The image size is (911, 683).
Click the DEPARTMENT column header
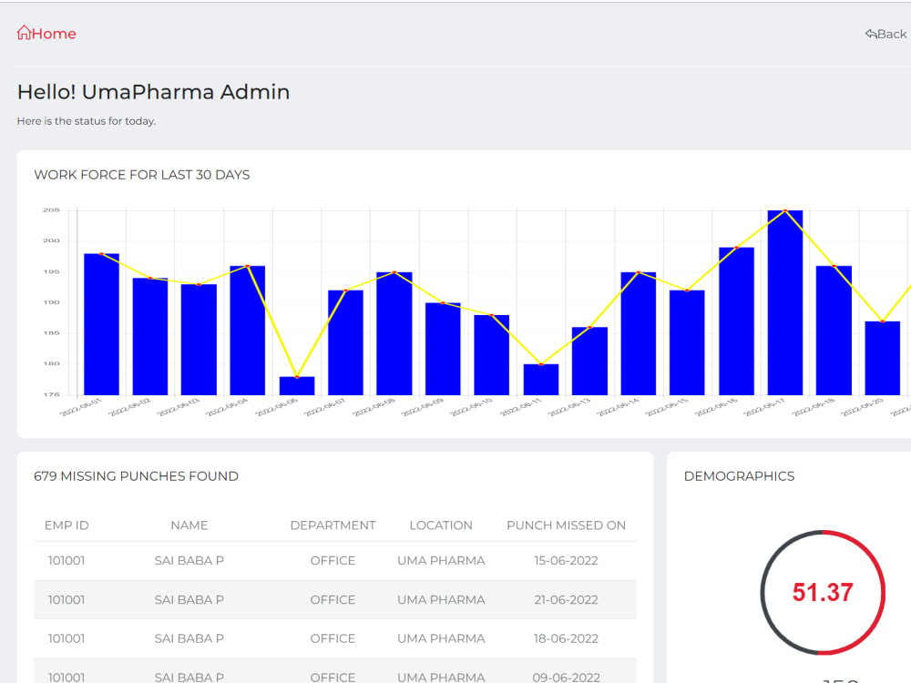(x=333, y=525)
